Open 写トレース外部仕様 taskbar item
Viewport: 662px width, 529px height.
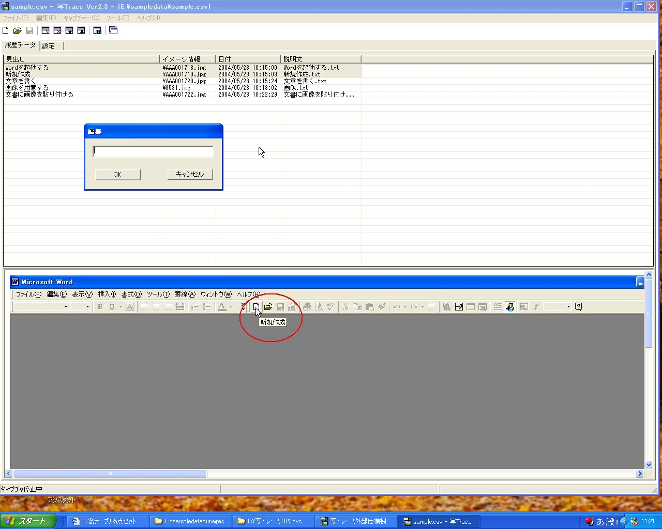coord(356,521)
